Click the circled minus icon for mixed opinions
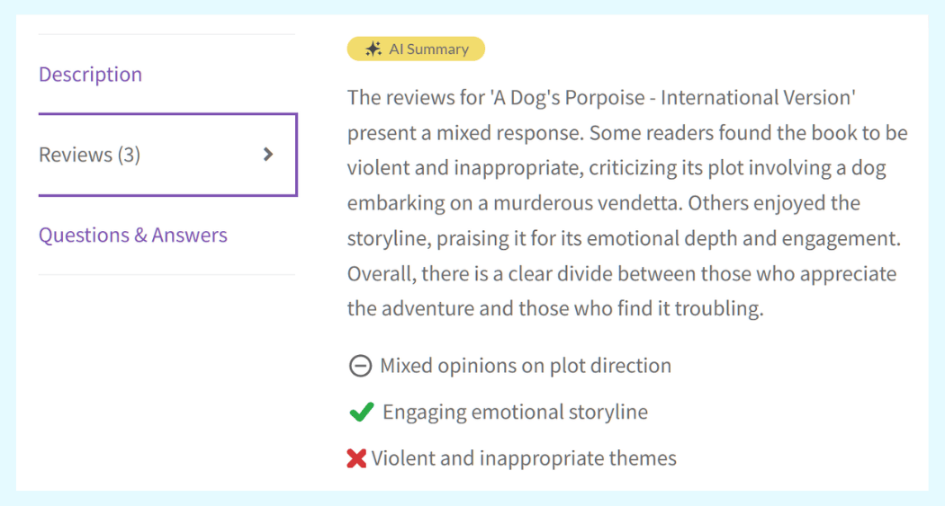 [360, 366]
